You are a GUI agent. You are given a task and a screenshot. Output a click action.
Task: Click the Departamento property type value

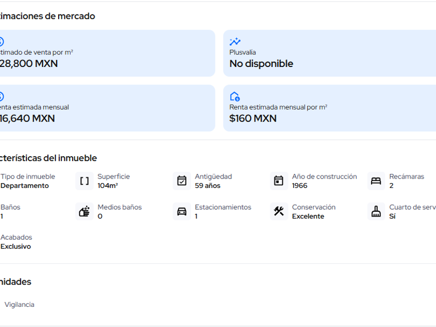pyautogui.click(x=24, y=186)
